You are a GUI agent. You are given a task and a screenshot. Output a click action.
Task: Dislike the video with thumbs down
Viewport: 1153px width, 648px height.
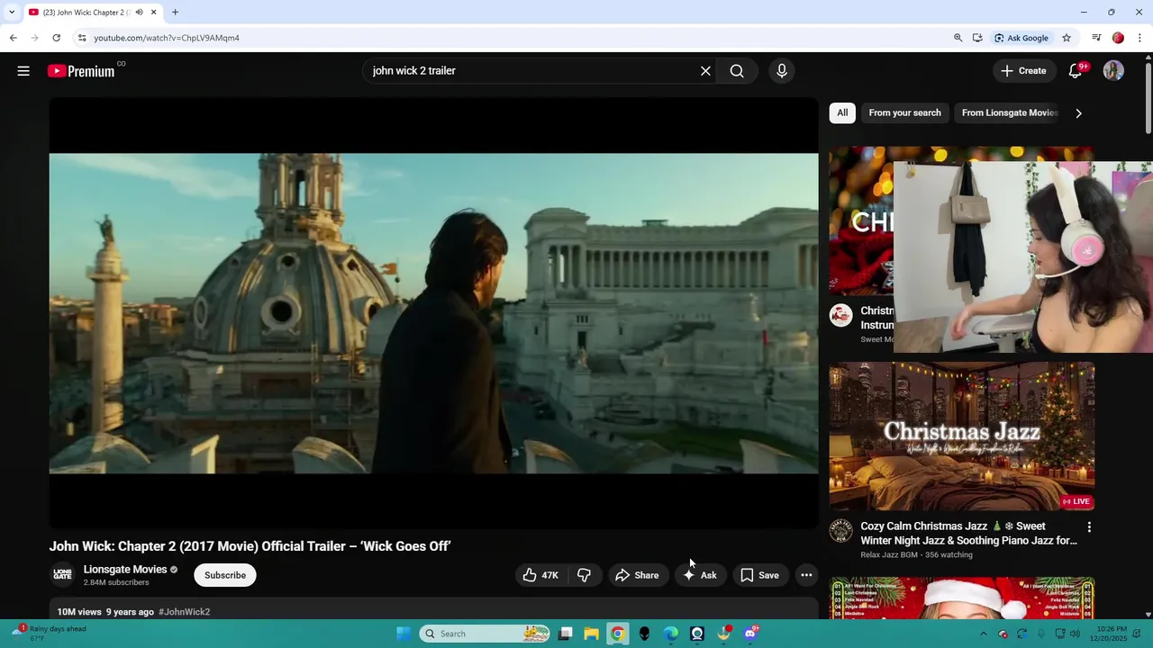(x=584, y=575)
